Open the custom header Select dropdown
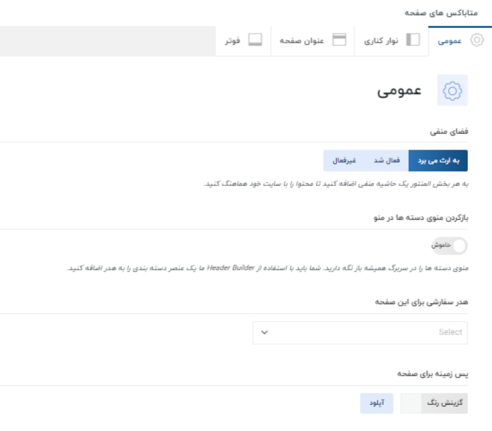492x431 pixels. click(360, 333)
